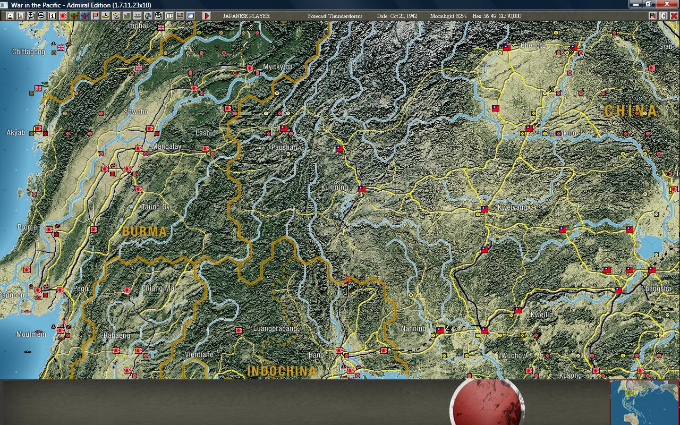
Task: Click the single yellow ship icon
Action: click(x=106, y=16)
